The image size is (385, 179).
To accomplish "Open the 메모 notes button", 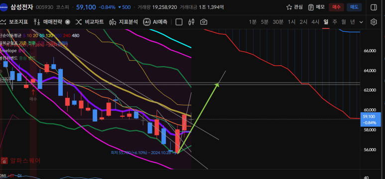I will (316, 7).
